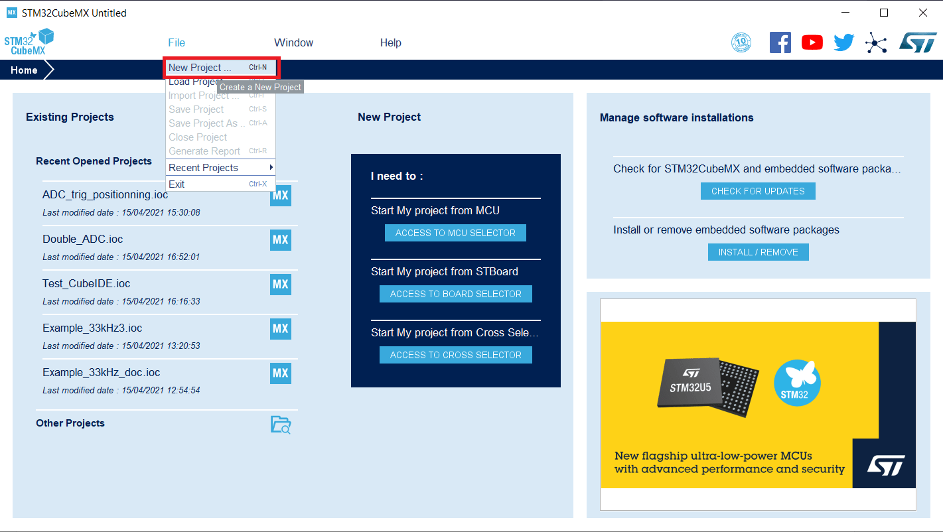This screenshot has width=943, height=532.
Task: Click the Close Project menu entry
Action: [x=220, y=137]
